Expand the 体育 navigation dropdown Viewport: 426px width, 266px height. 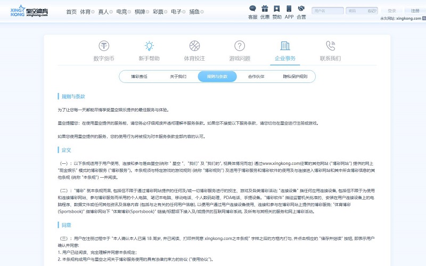point(86,12)
